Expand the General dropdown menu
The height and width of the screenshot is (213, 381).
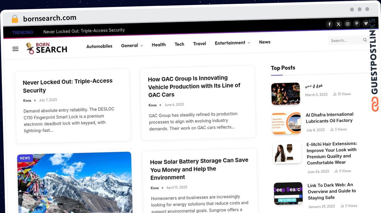tap(132, 45)
